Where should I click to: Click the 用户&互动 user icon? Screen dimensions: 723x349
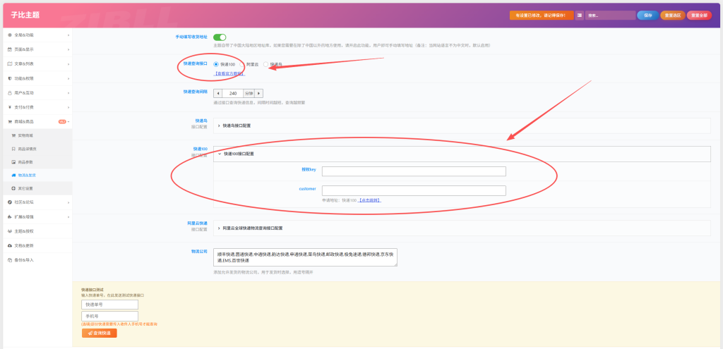point(10,92)
